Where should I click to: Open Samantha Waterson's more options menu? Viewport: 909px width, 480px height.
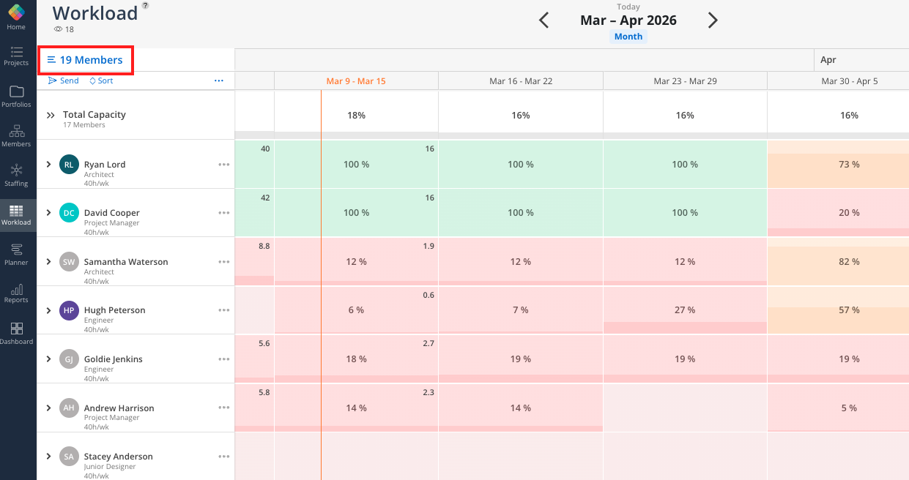point(224,262)
